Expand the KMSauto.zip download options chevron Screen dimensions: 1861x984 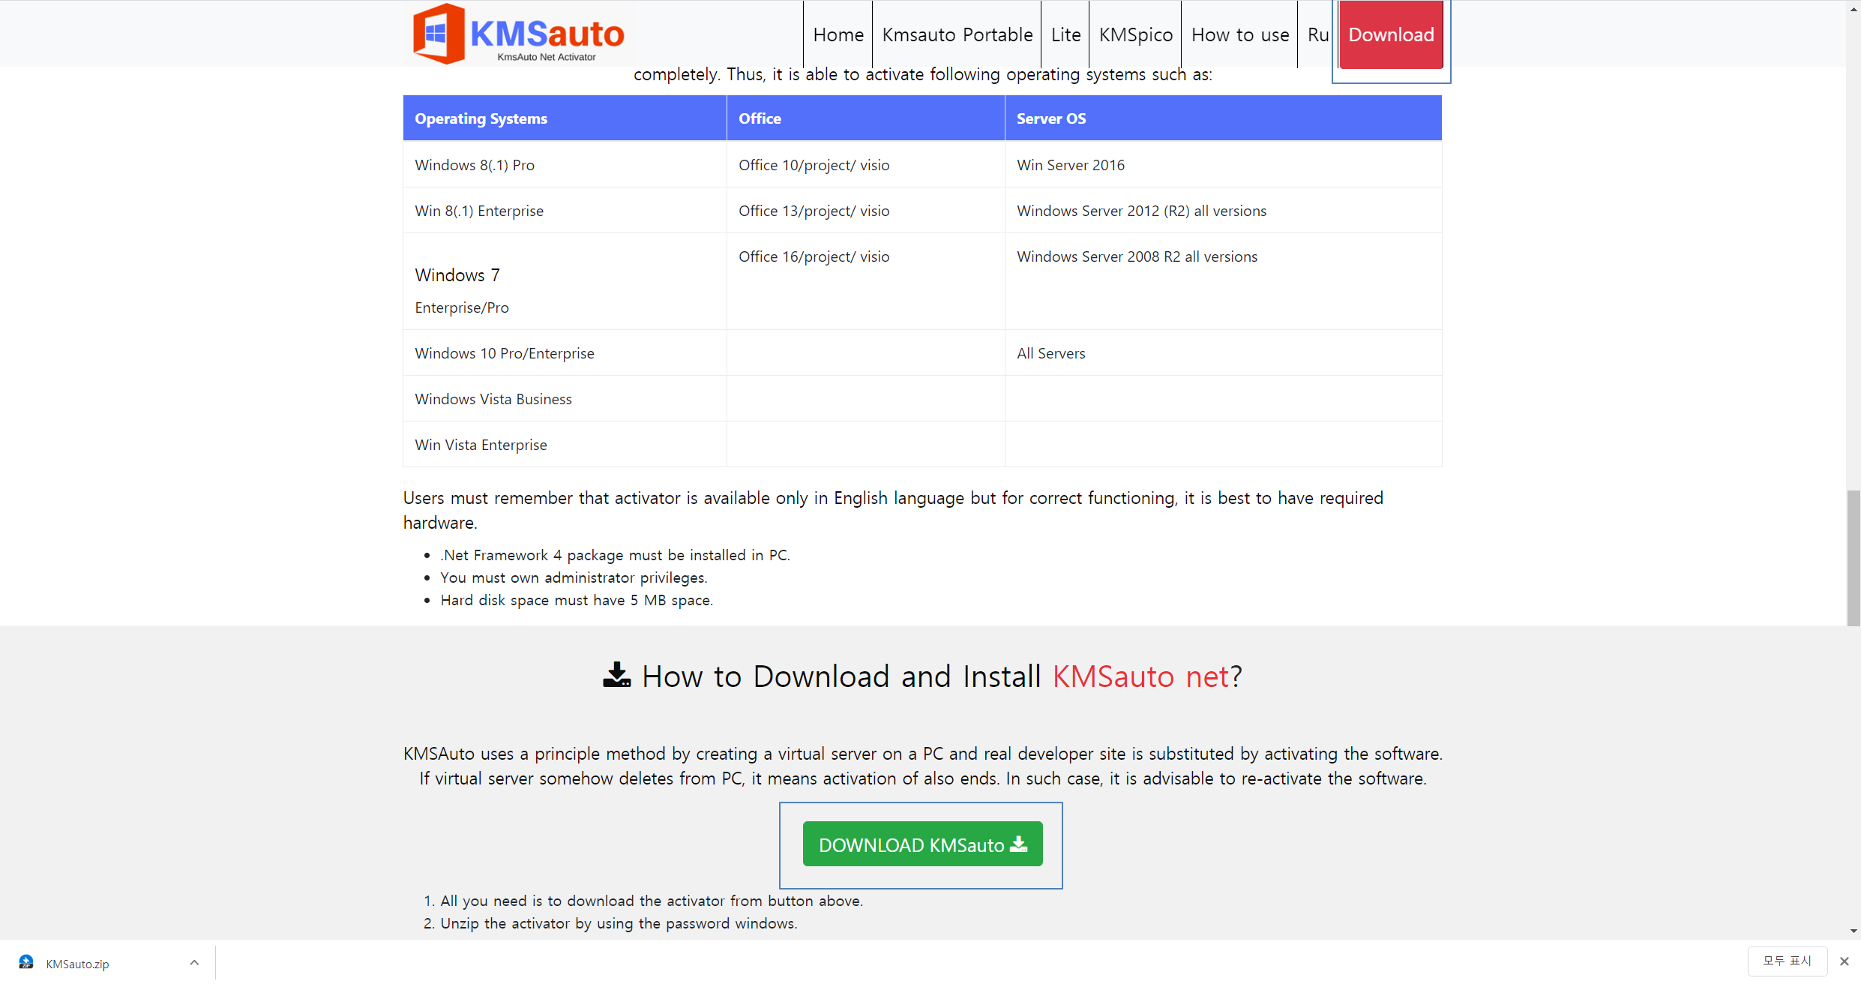click(194, 962)
